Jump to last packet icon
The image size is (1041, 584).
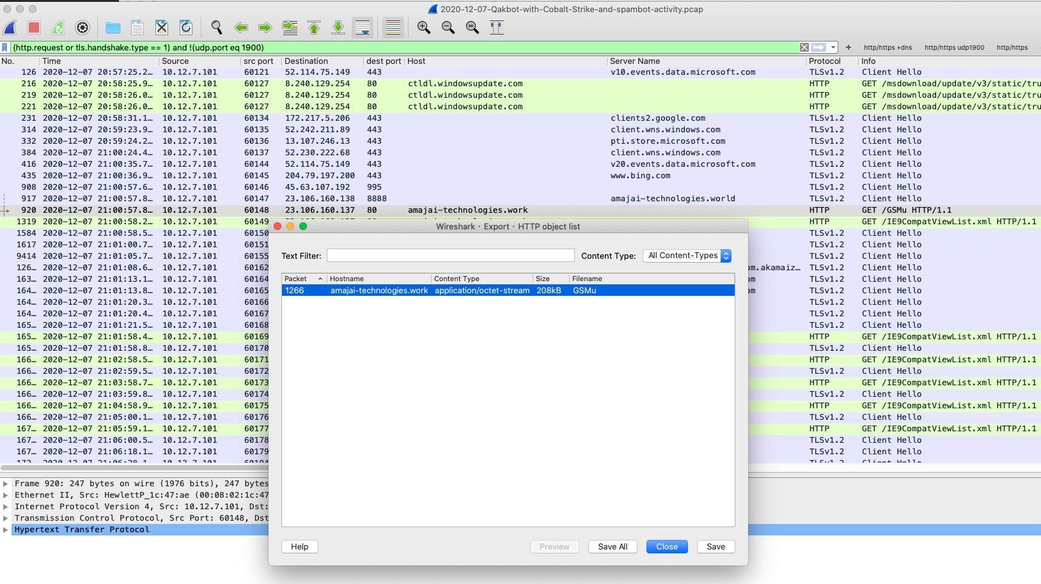(x=338, y=27)
